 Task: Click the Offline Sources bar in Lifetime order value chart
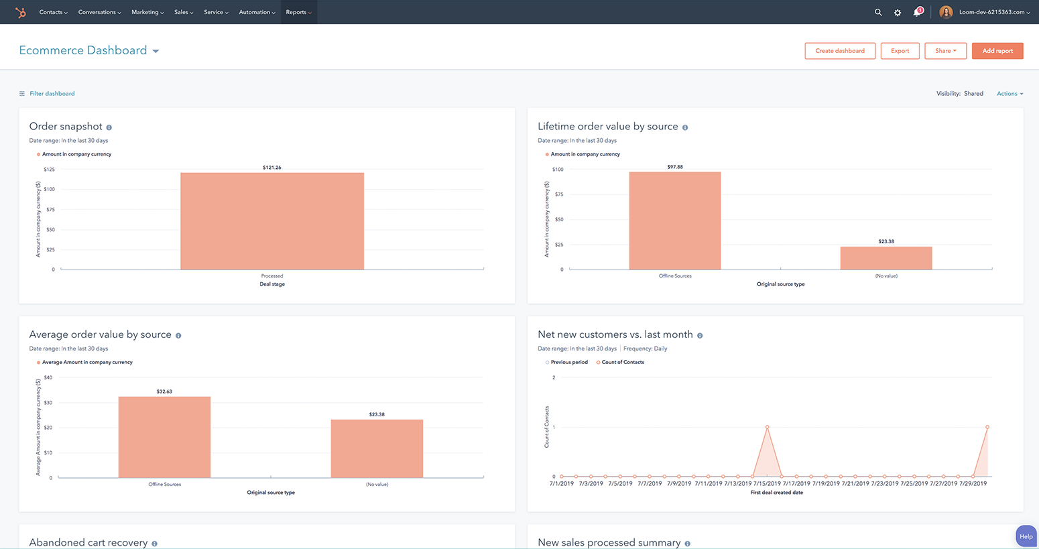click(674, 221)
